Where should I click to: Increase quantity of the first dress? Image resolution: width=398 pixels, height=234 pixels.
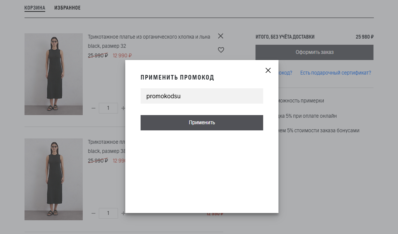click(123, 108)
